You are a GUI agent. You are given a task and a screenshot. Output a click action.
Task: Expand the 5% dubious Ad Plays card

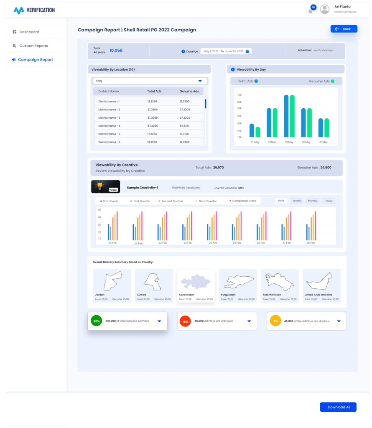[339, 321]
